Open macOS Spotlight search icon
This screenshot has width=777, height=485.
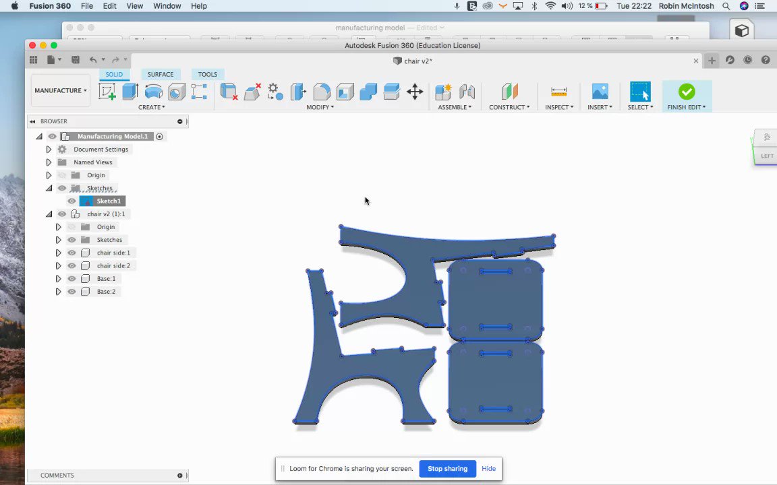pyautogui.click(x=726, y=6)
